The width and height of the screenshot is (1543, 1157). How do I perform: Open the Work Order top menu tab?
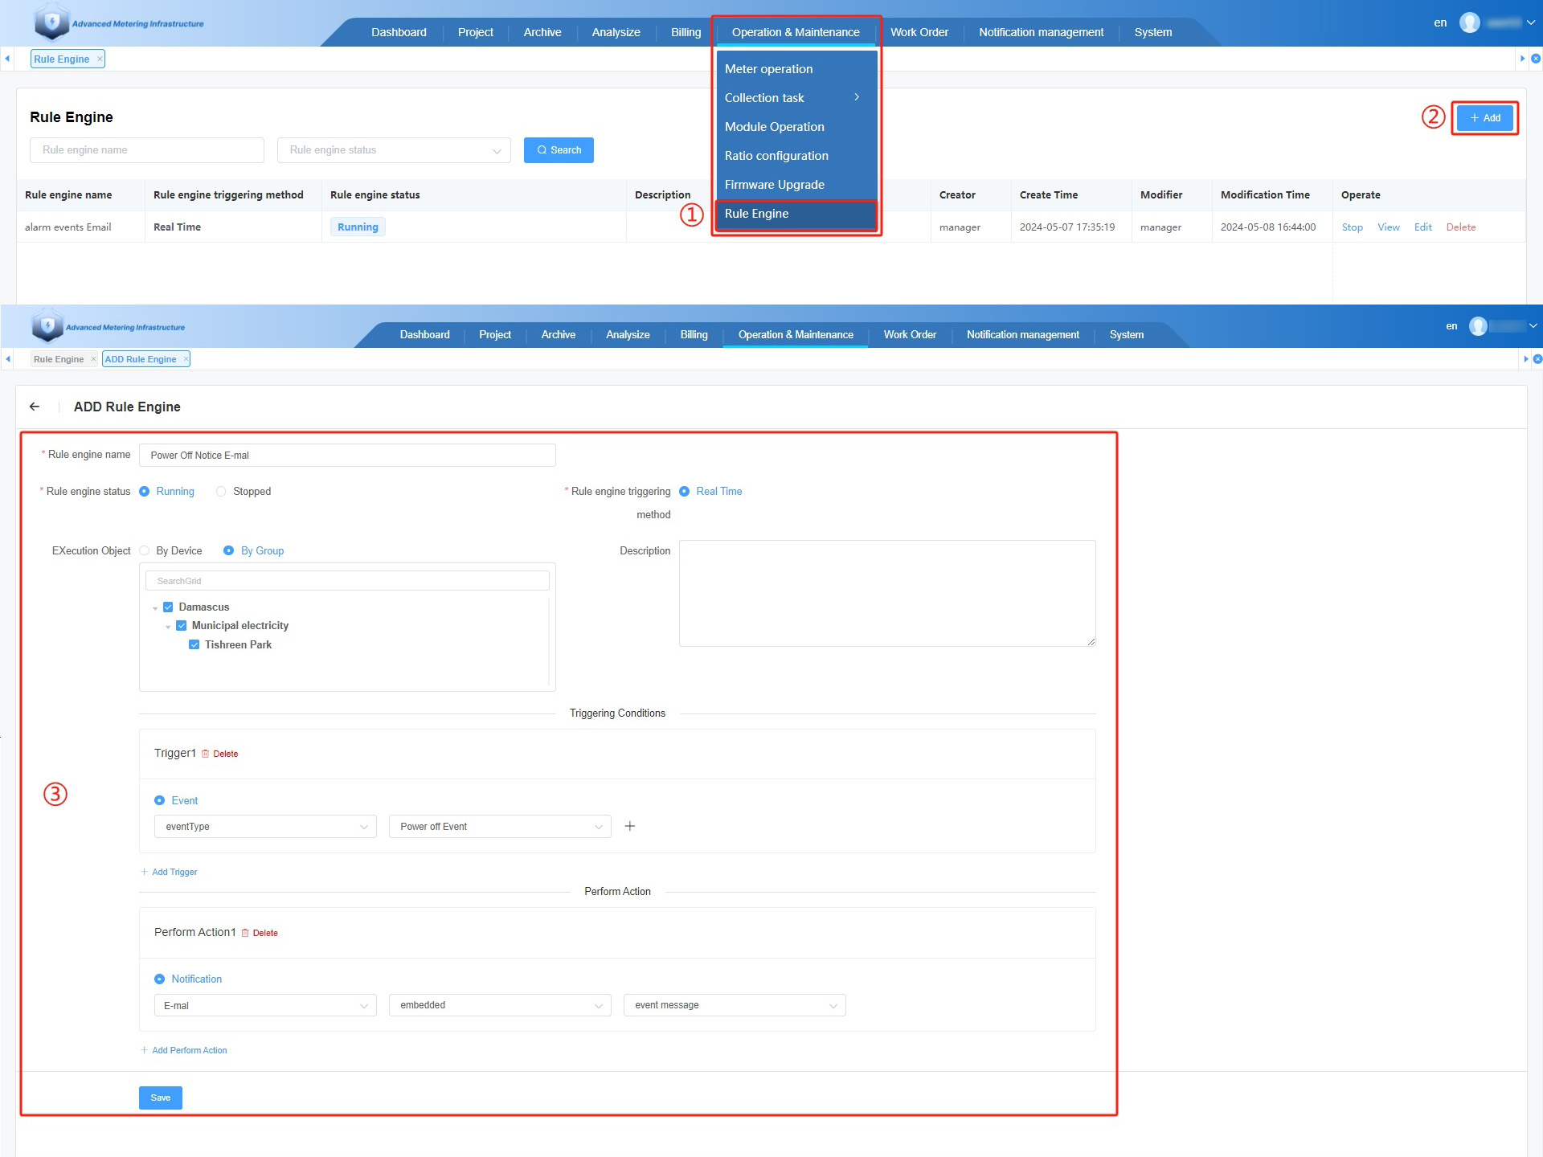[x=919, y=32]
